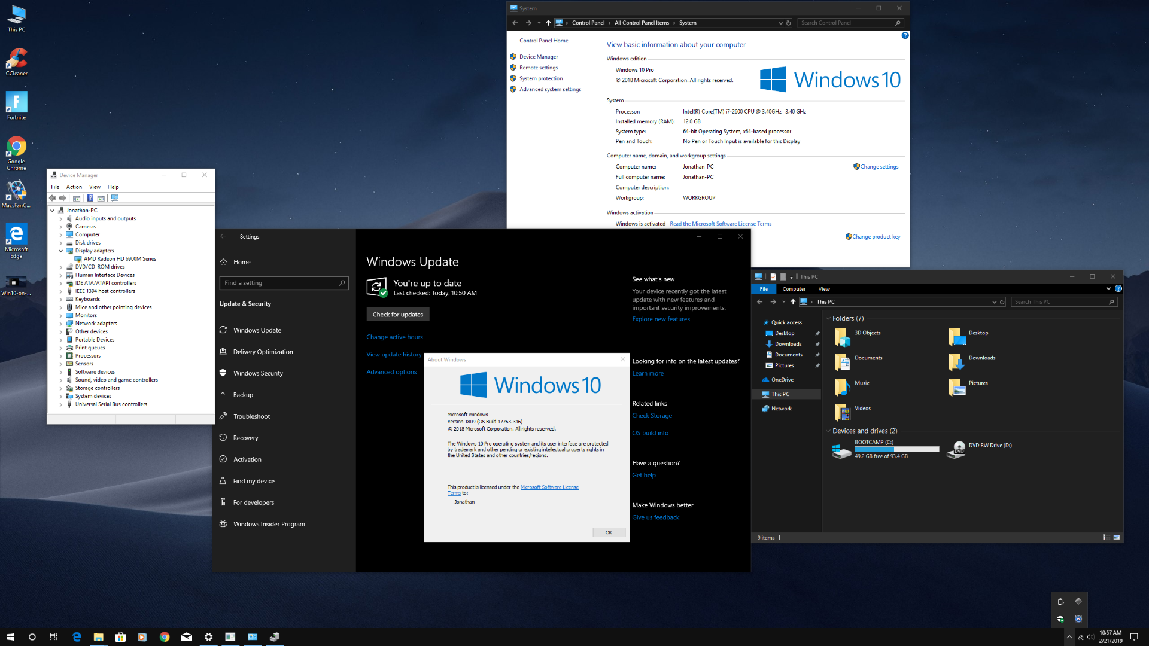Open the Action menu in Device Manager

[74, 187]
